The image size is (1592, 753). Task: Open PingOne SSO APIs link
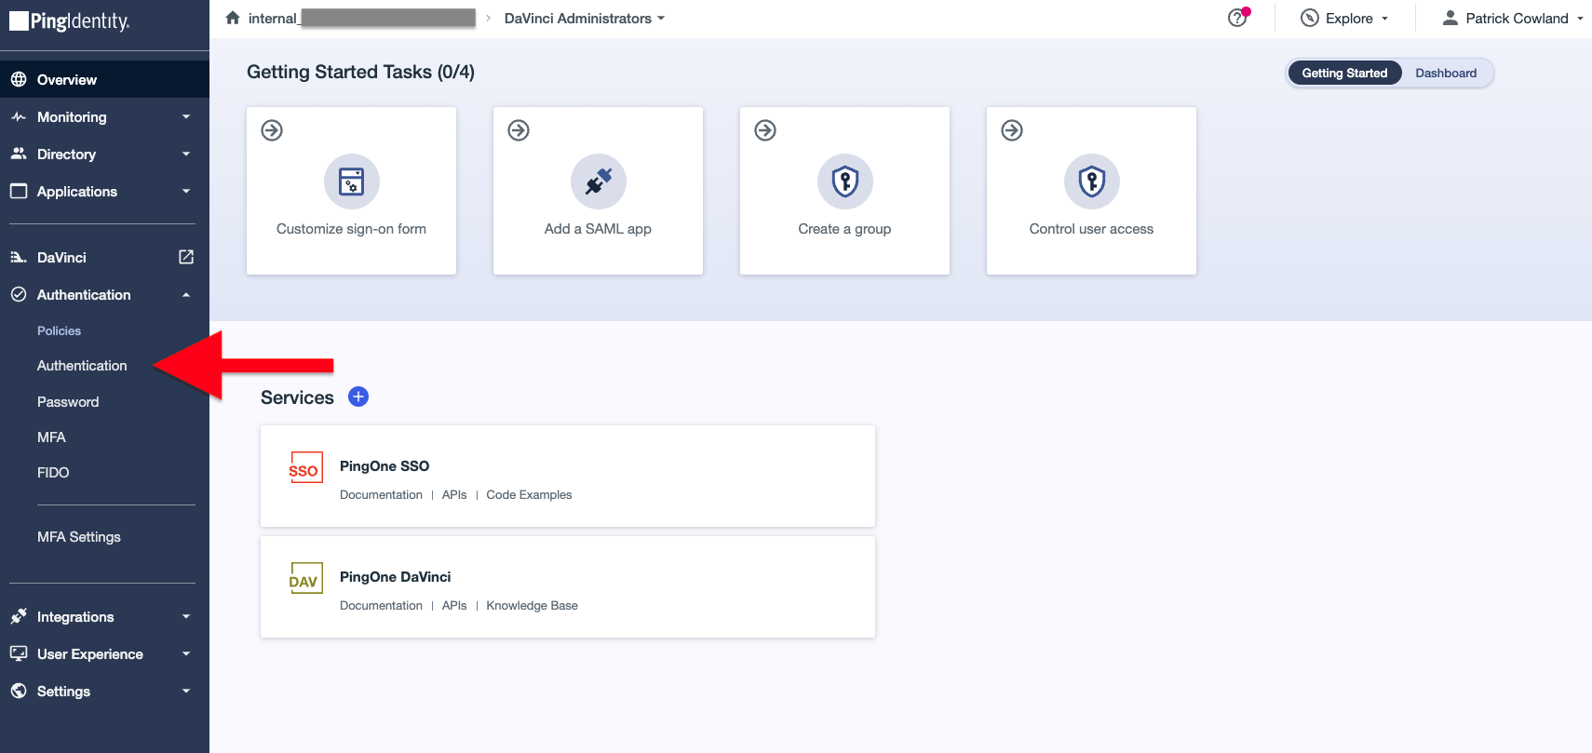point(454,495)
